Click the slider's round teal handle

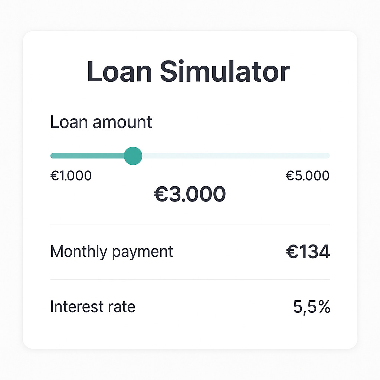click(133, 156)
